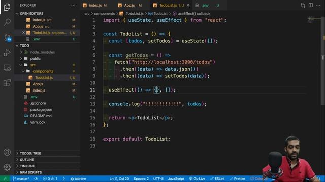Click the localhost:3000/todos URL in code
The height and width of the screenshot is (182, 325).
coord(172,62)
